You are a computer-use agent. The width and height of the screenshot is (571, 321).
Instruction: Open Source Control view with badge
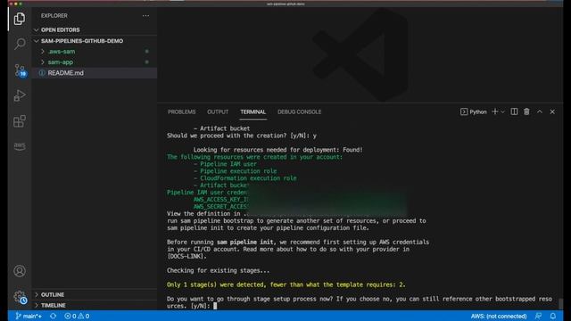20,70
